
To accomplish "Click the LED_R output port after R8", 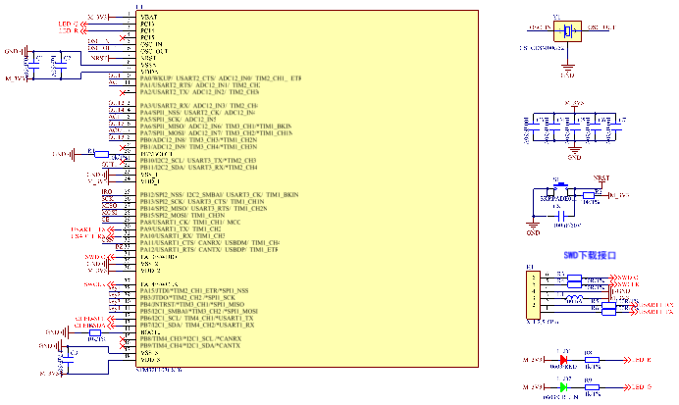I will point(638,360).
